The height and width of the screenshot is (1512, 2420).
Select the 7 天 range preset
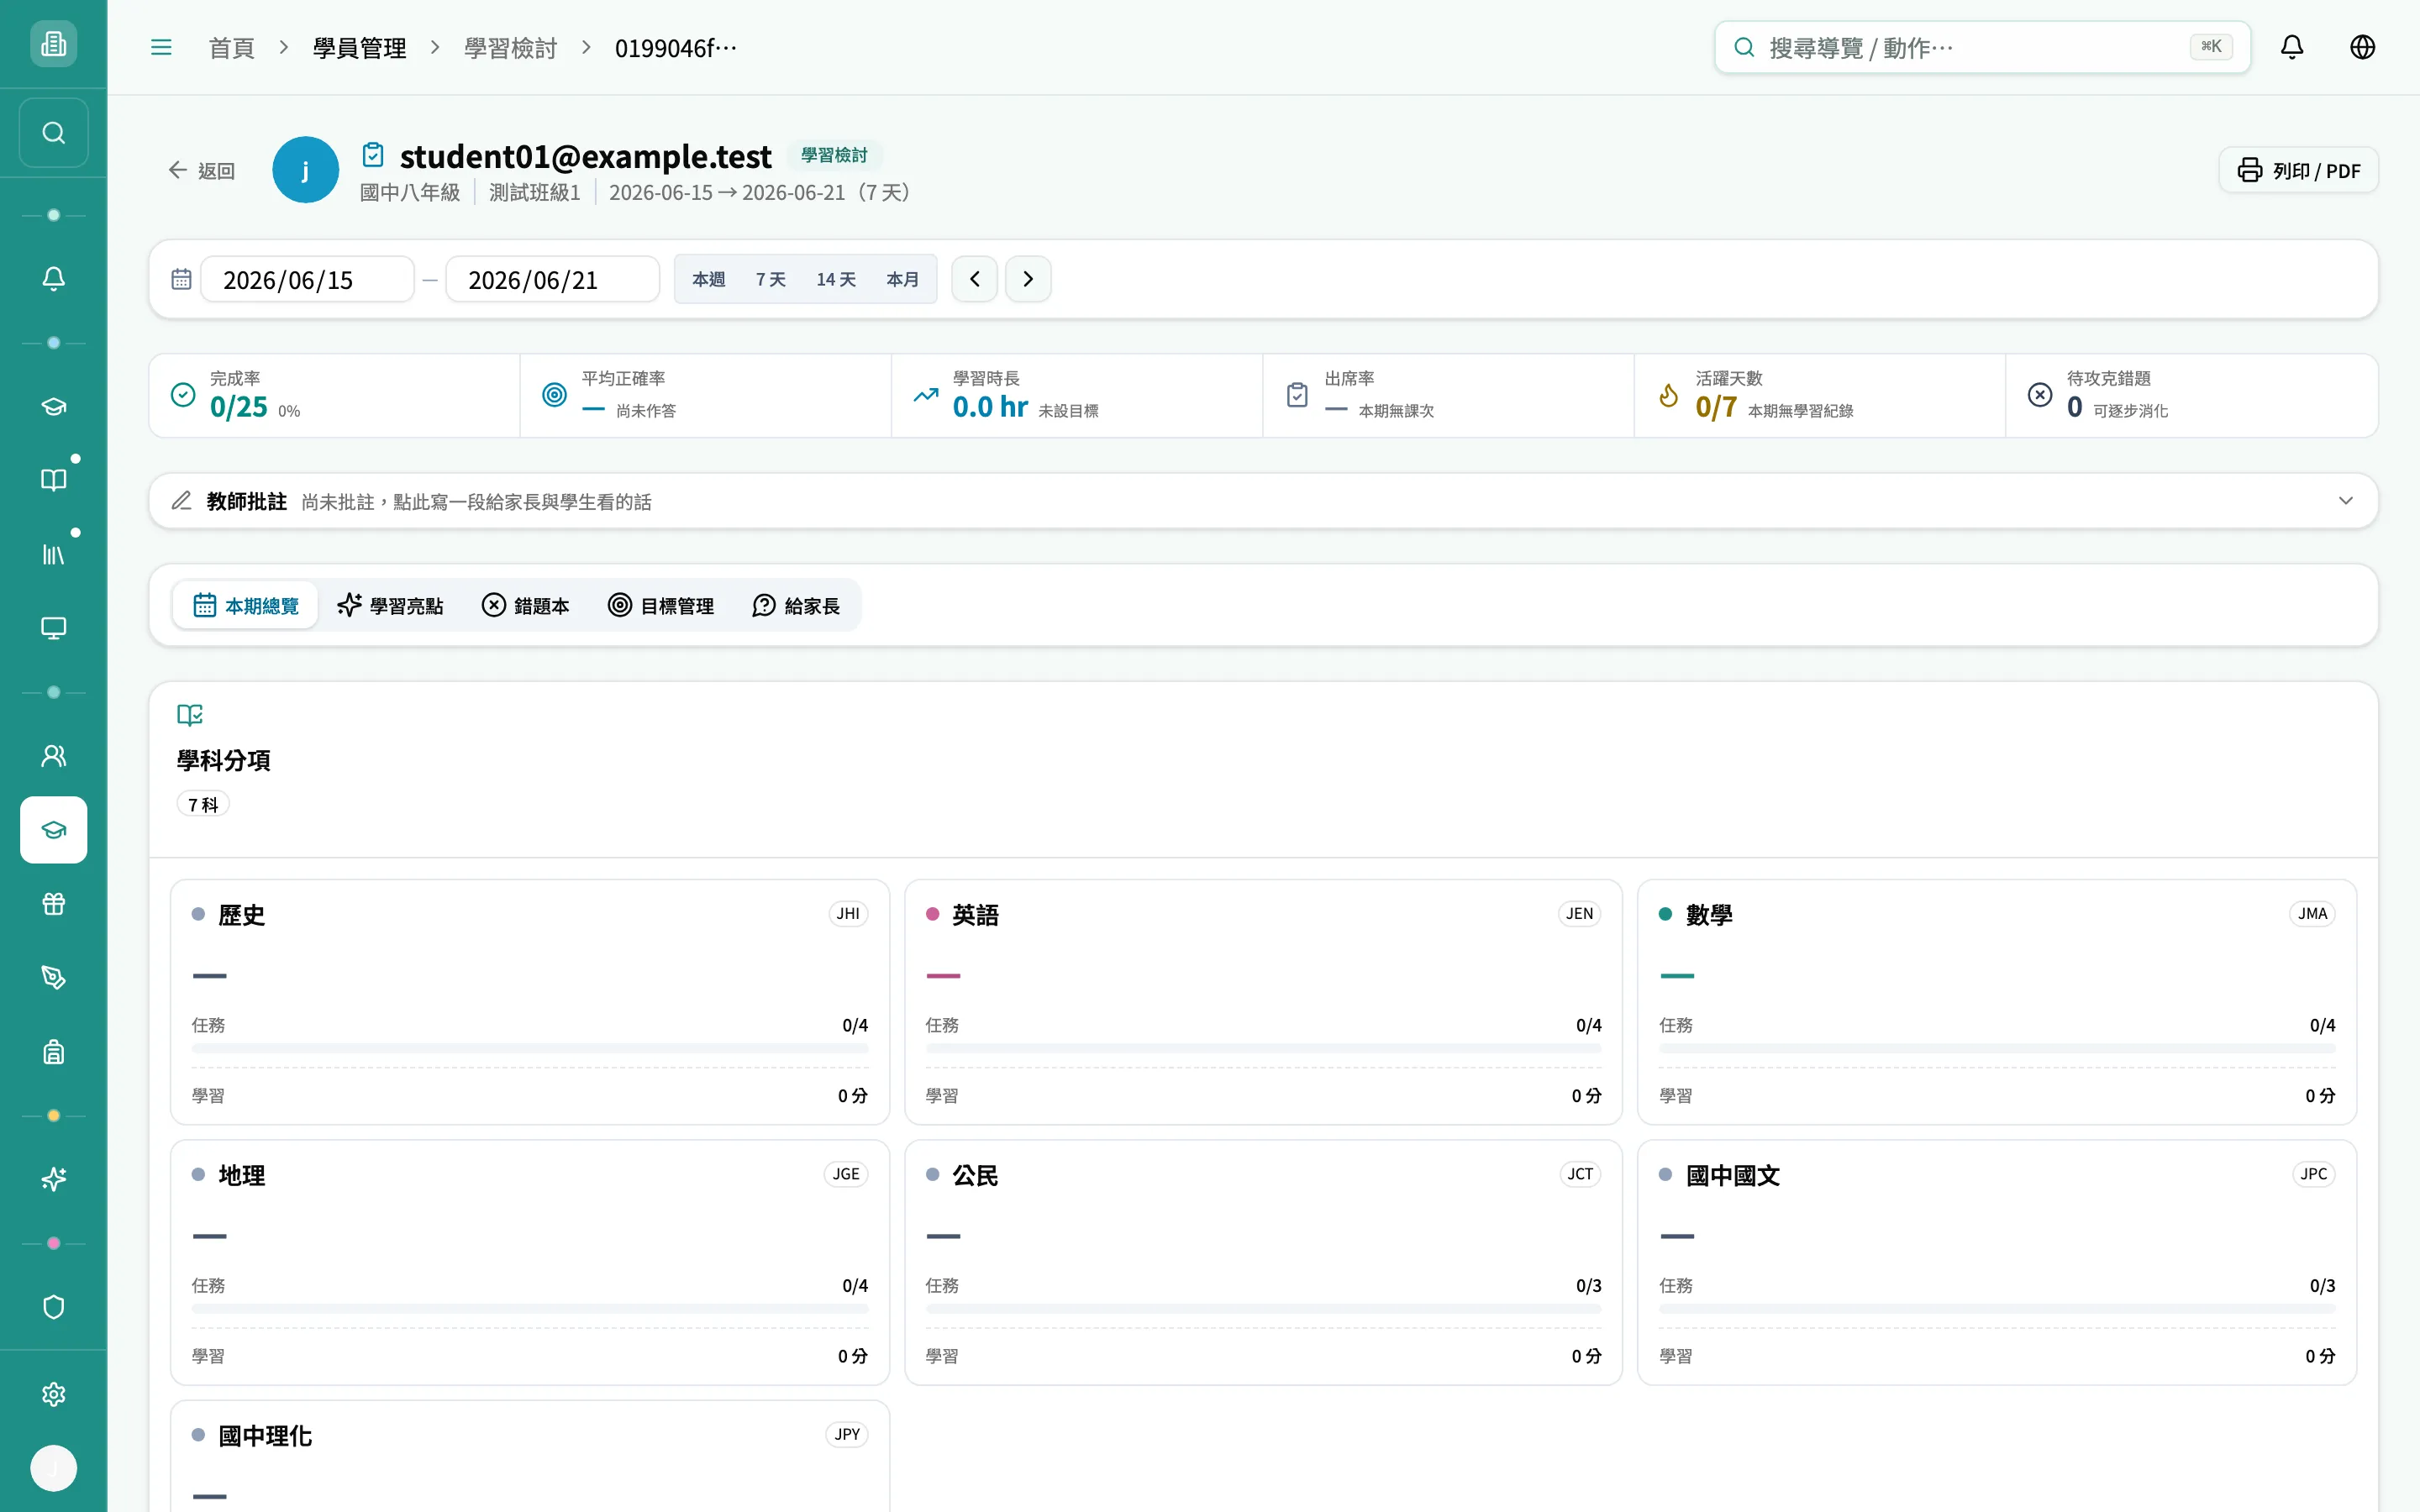coord(770,279)
